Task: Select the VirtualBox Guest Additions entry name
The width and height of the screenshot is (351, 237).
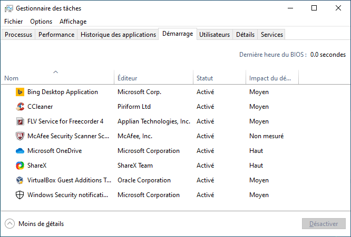Action: [69, 180]
